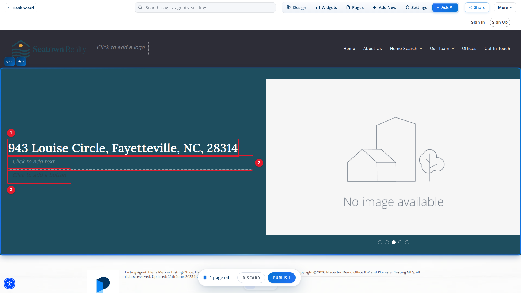The width and height of the screenshot is (521, 293).
Task: Click the Ask AI button
Action: click(x=445, y=8)
